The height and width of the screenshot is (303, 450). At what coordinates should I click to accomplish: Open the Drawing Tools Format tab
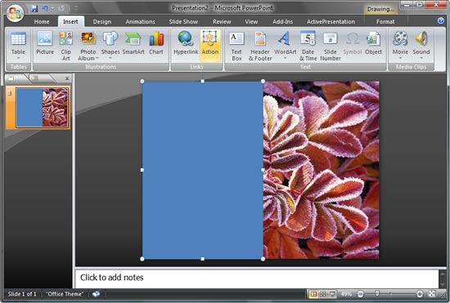click(x=385, y=22)
